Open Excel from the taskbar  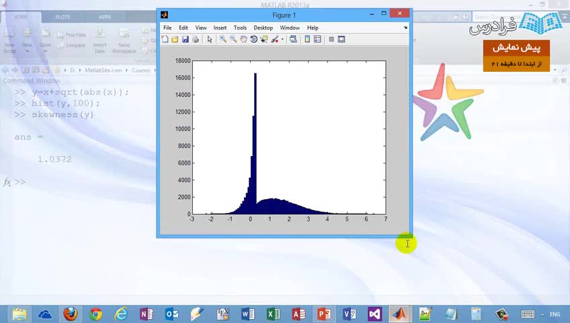pyautogui.click(x=274, y=314)
